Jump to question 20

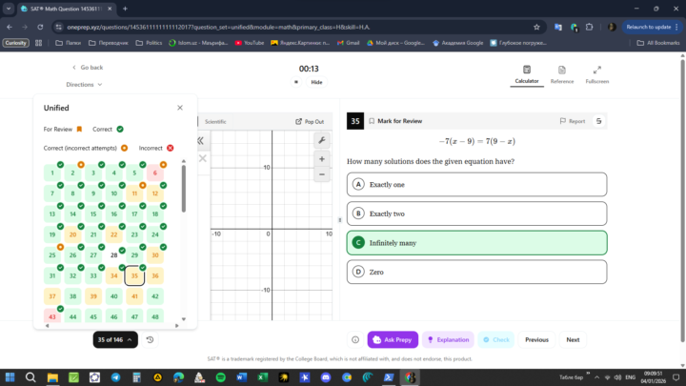point(72,234)
